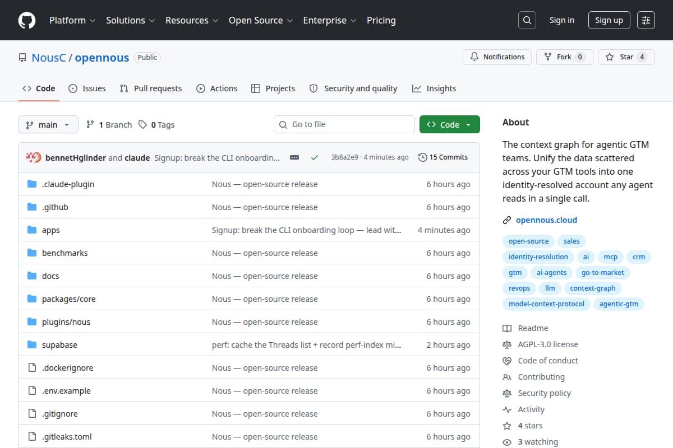Expand the Resources menu
Screen dimensions: 673x448
pos(191,20)
